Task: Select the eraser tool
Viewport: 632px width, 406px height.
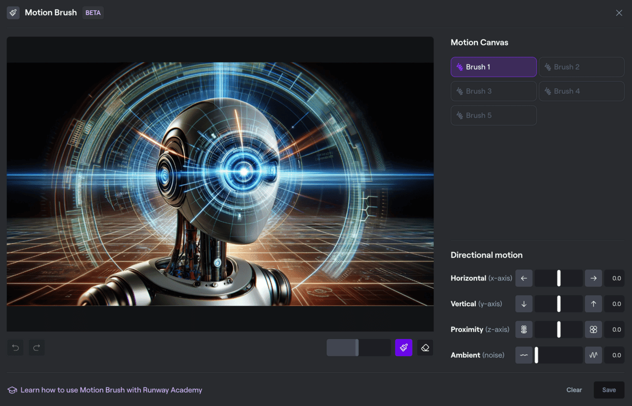Action: (425, 348)
